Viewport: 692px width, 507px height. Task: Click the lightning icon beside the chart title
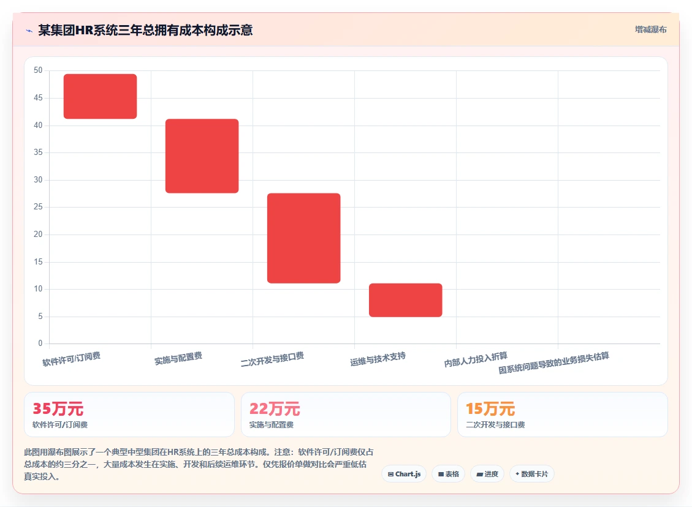[x=29, y=31]
